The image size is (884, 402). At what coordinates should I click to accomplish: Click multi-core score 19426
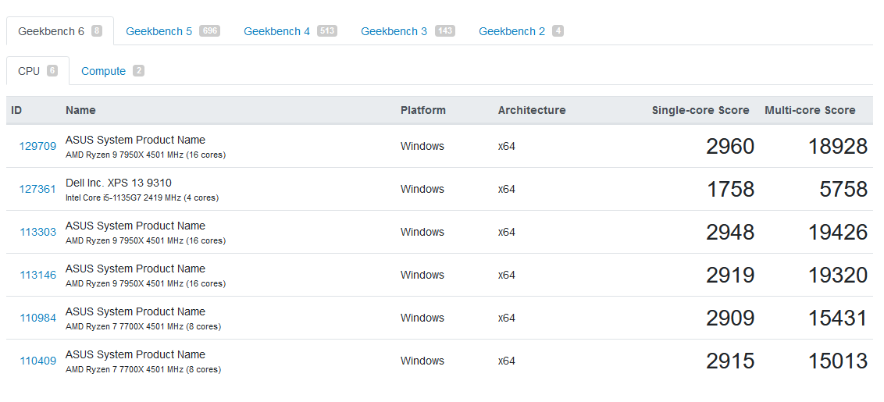[x=838, y=233]
